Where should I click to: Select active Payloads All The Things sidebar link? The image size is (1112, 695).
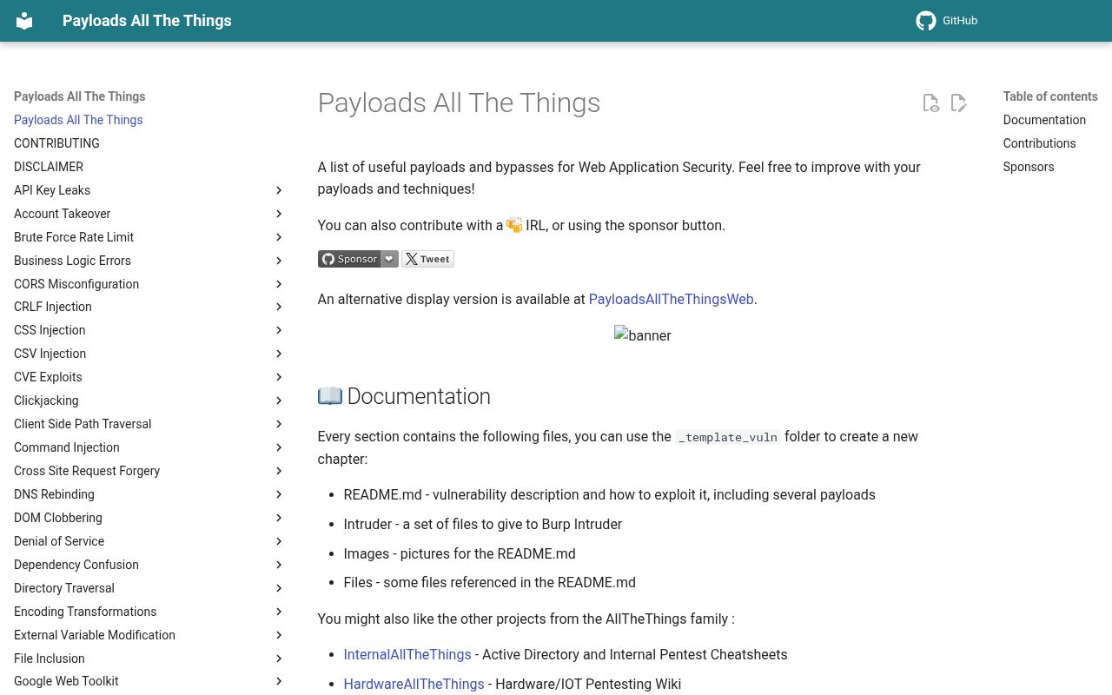(78, 120)
